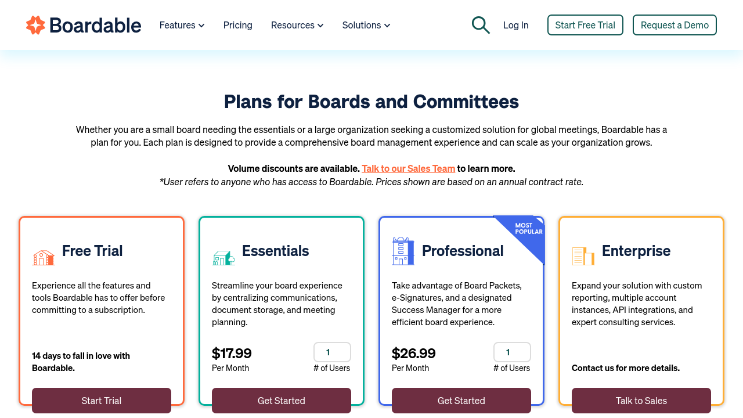This screenshot has height=418, width=743.
Task: Click the Request a Demo button
Action: (x=675, y=25)
